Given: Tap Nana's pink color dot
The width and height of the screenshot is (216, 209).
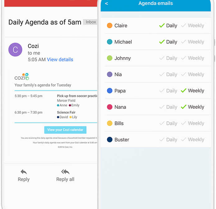Looking at the screenshot, I should [x=110, y=107].
